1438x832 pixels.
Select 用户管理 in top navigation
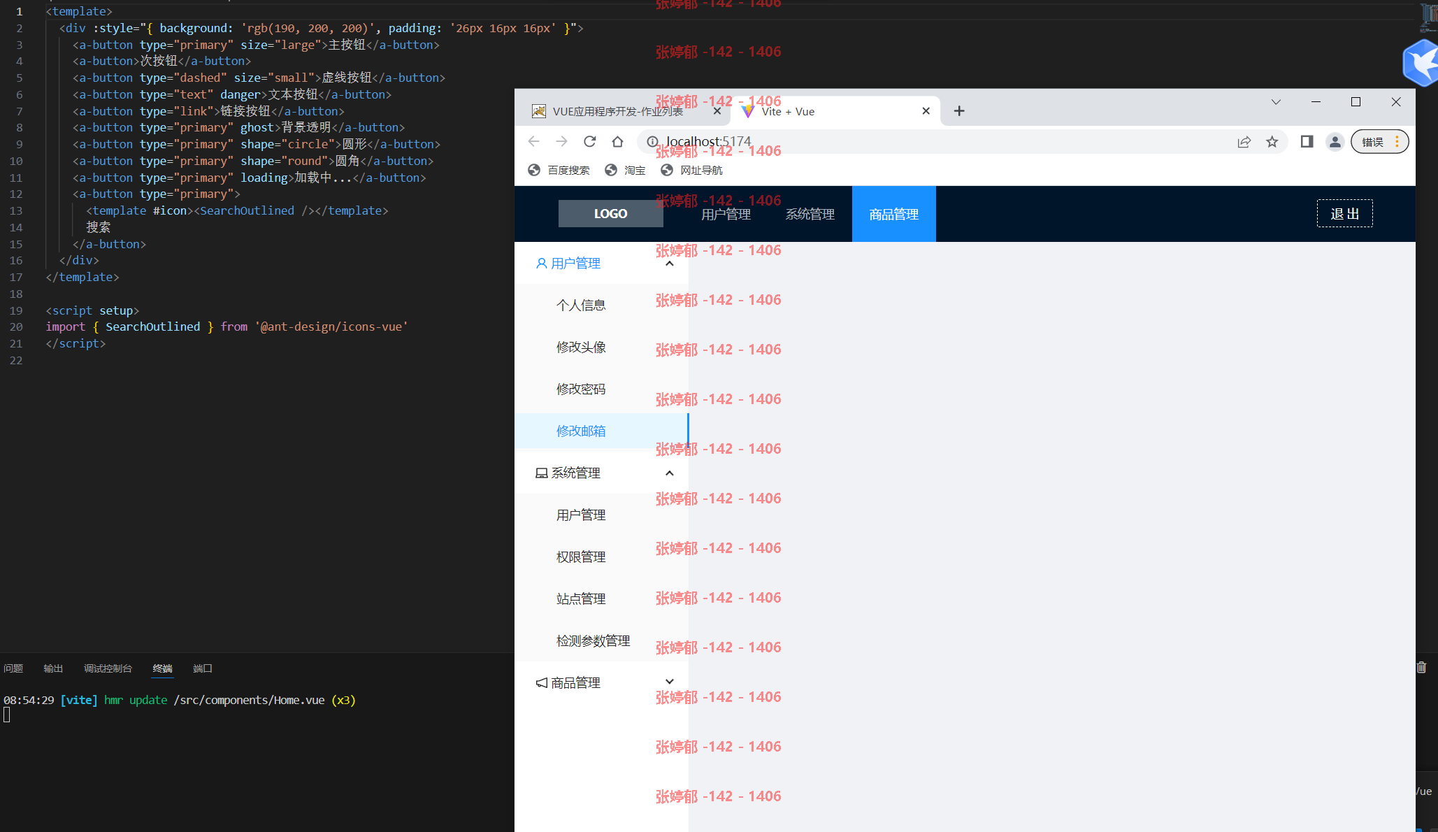(x=726, y=214)
